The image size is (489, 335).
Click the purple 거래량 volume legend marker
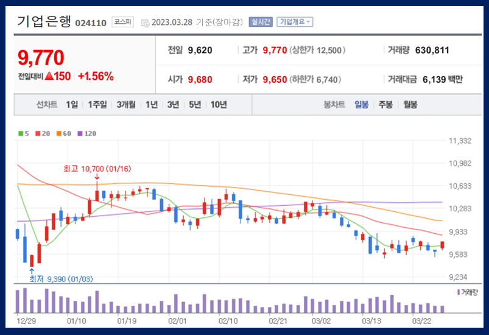point(459,292)
